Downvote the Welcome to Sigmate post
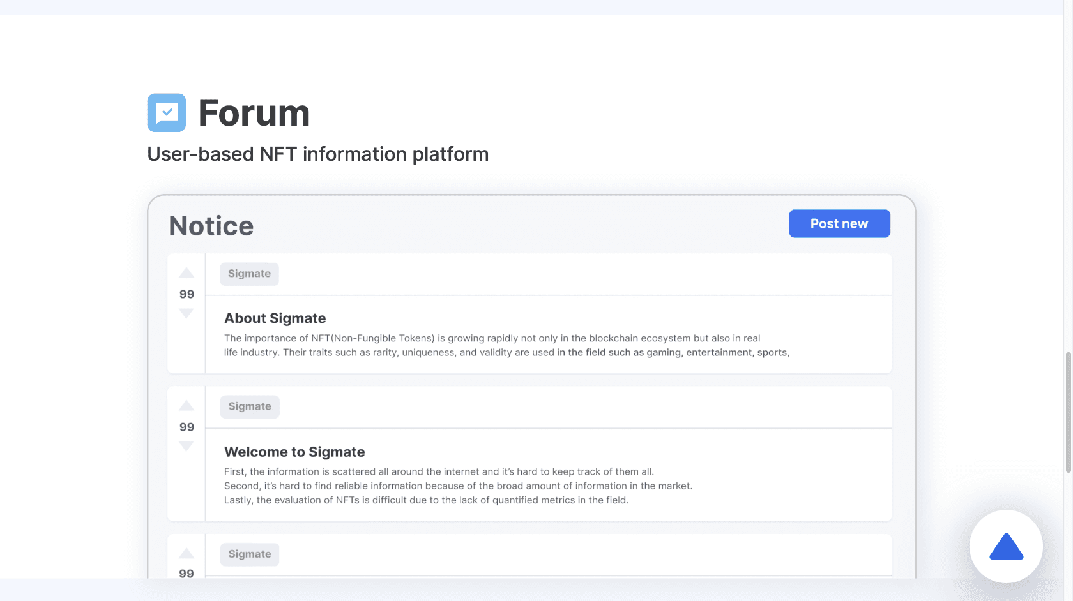 (186, 447)
